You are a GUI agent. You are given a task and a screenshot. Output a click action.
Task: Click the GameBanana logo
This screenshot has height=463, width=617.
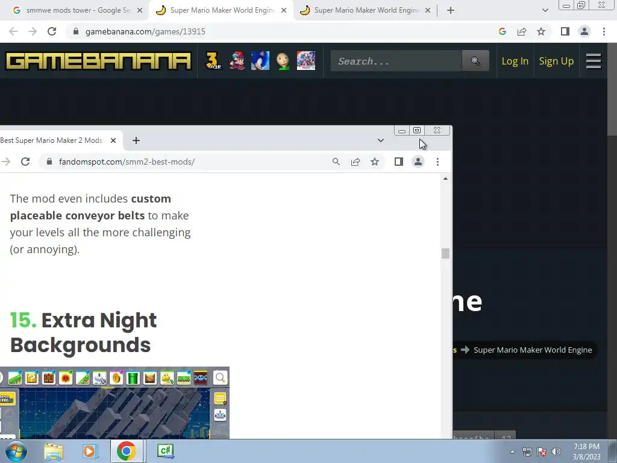pos(98,61)
